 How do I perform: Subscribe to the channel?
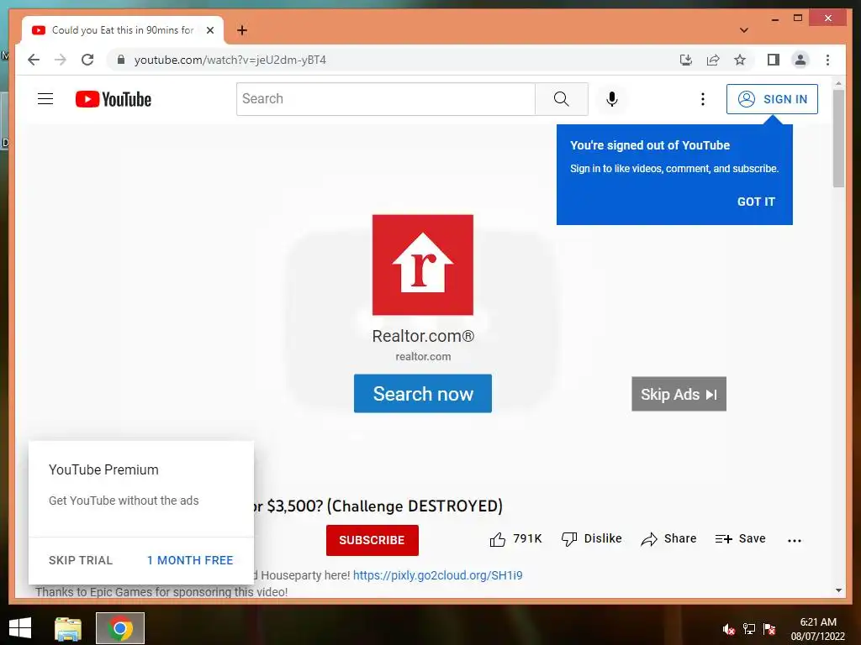coord(372,540)
